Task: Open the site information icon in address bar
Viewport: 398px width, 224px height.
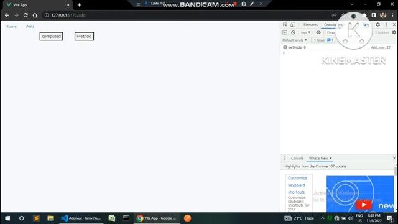Action: 47,15
